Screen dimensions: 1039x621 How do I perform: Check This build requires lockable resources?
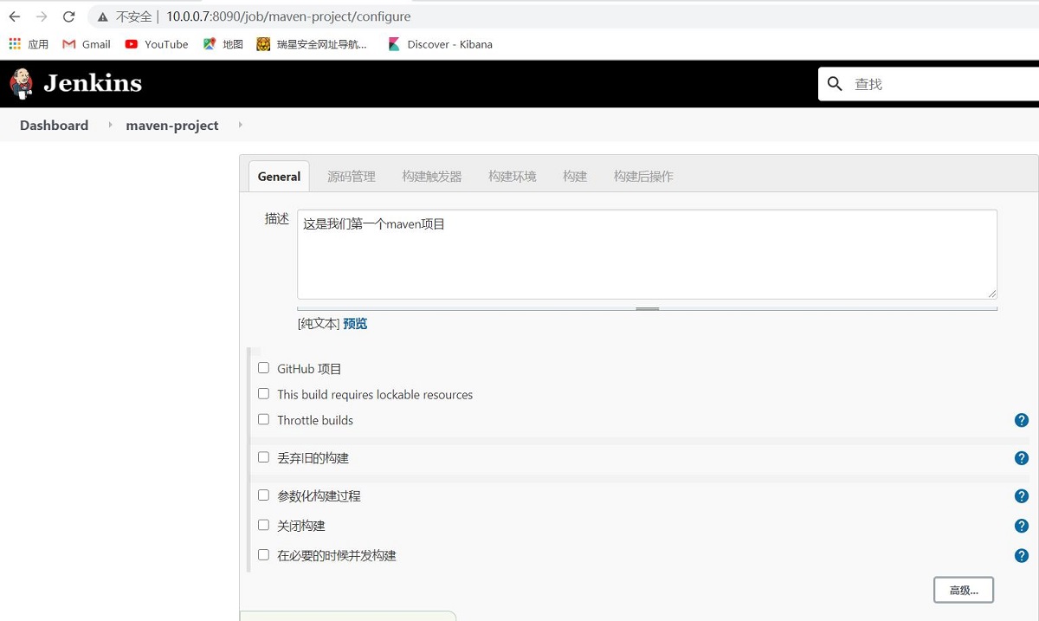[264, 393]
